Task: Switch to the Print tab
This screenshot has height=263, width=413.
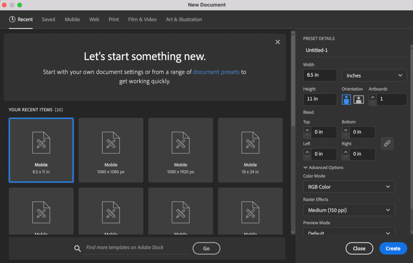Action: pos(113,19)
